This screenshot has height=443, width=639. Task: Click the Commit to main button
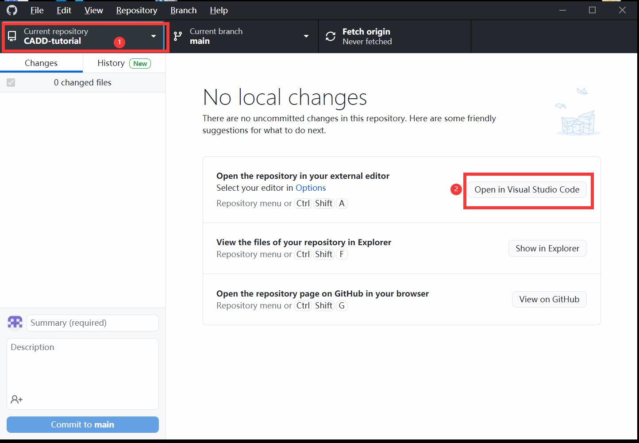83,424
